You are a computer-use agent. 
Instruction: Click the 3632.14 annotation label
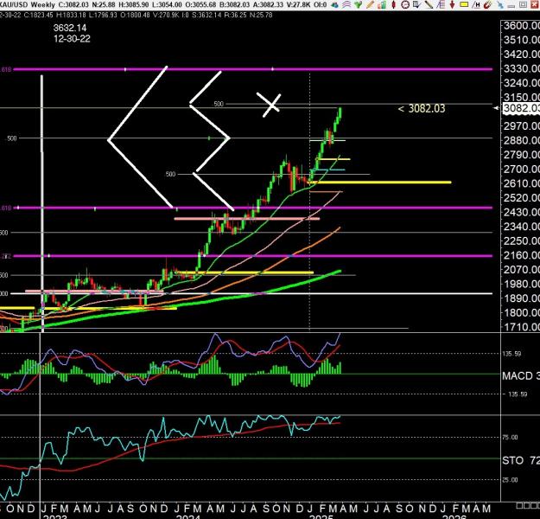pos(70,28)
